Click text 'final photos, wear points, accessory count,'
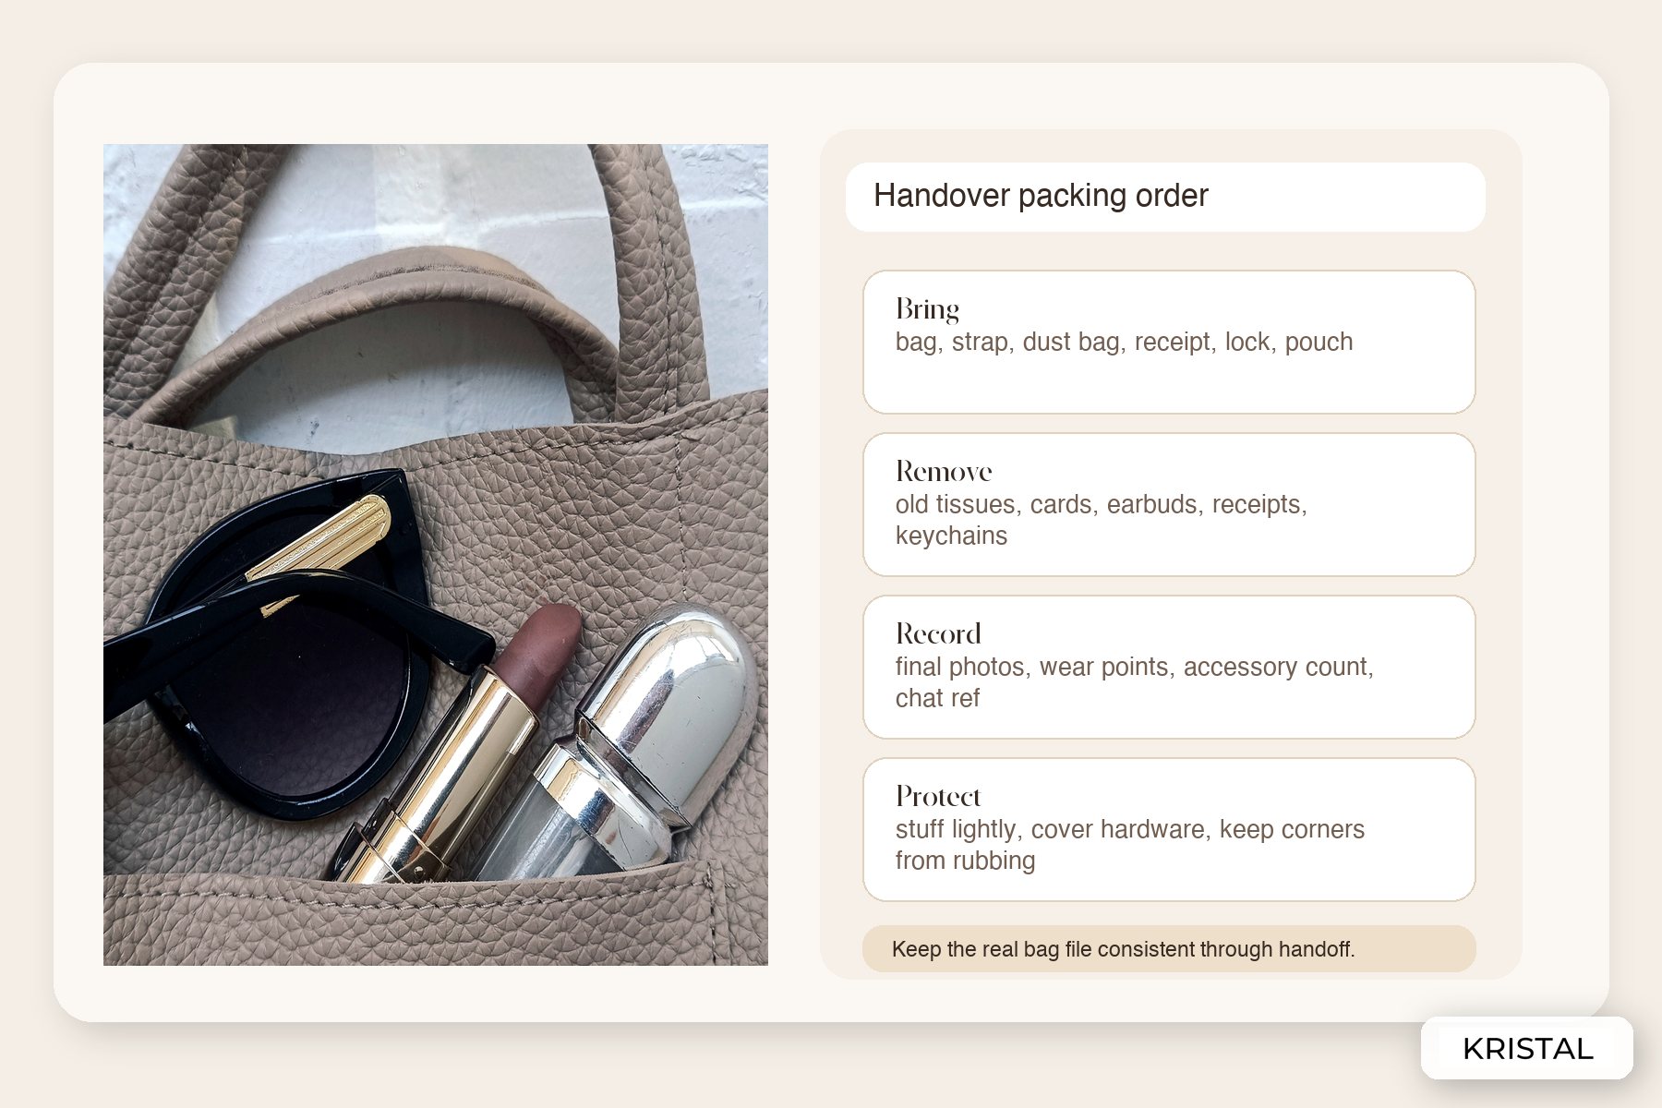Screen dimensions: 1662x1108 coord(1135,668)
